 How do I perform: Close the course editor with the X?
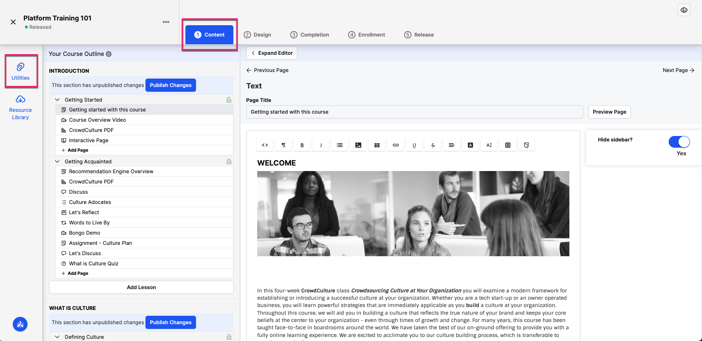pyautogui.click(x=13, y=22)
